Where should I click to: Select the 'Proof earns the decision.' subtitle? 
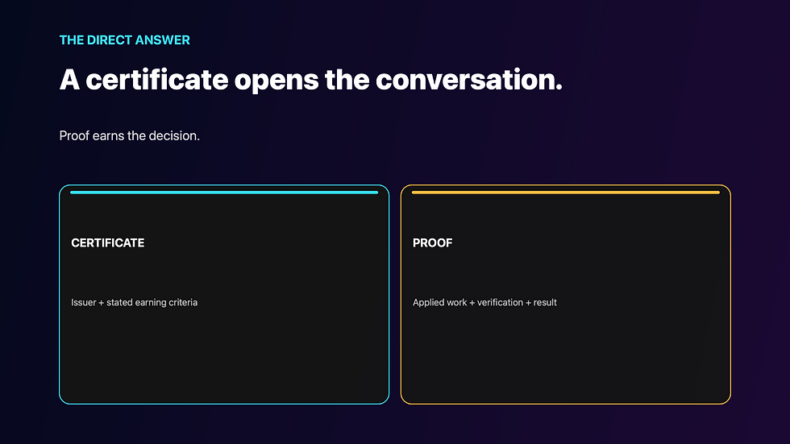point(130,136)
